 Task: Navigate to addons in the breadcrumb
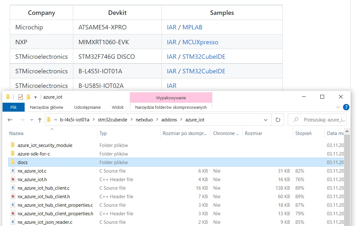coord(169,120)
